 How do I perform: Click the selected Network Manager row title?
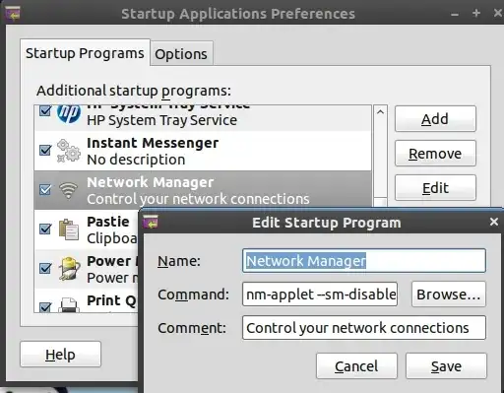click(151, 182)
